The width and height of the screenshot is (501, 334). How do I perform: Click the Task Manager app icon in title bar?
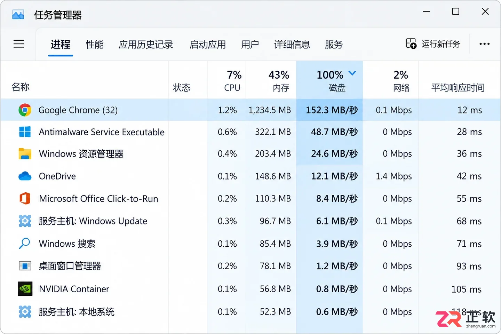(18, 15)
